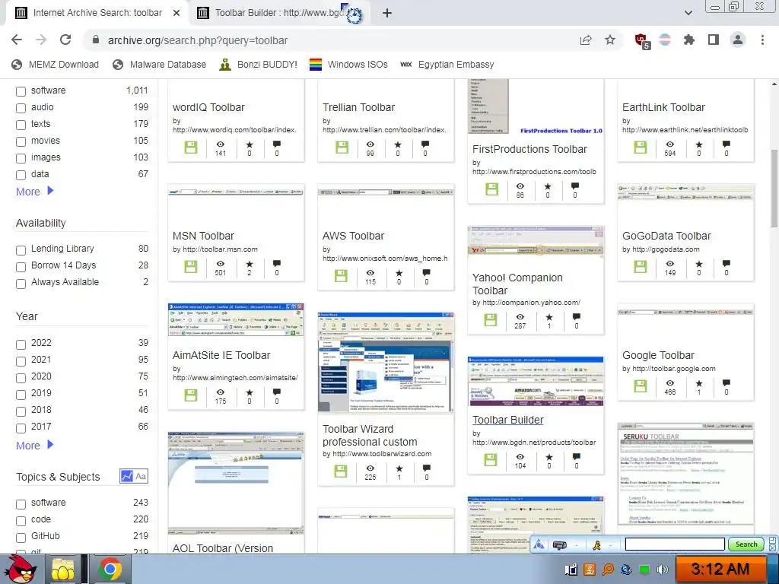
Task: Launch the Angry Birds taskbar icon
Action: tap(20, 570)
